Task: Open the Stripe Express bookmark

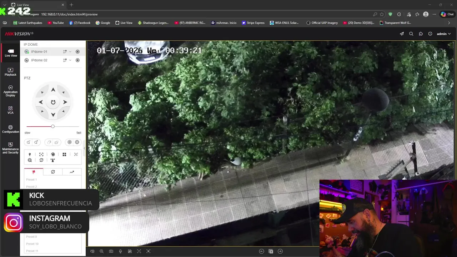Action: [253, 23]
